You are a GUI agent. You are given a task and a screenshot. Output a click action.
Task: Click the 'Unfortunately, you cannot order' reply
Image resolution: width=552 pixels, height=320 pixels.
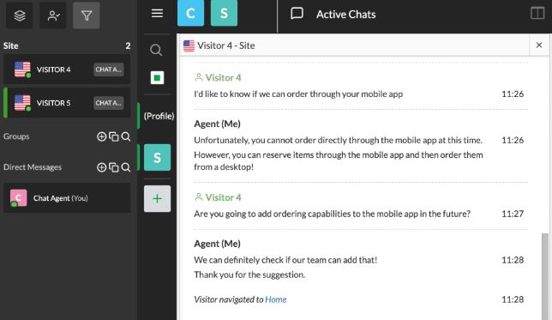[x=338, y=140]
